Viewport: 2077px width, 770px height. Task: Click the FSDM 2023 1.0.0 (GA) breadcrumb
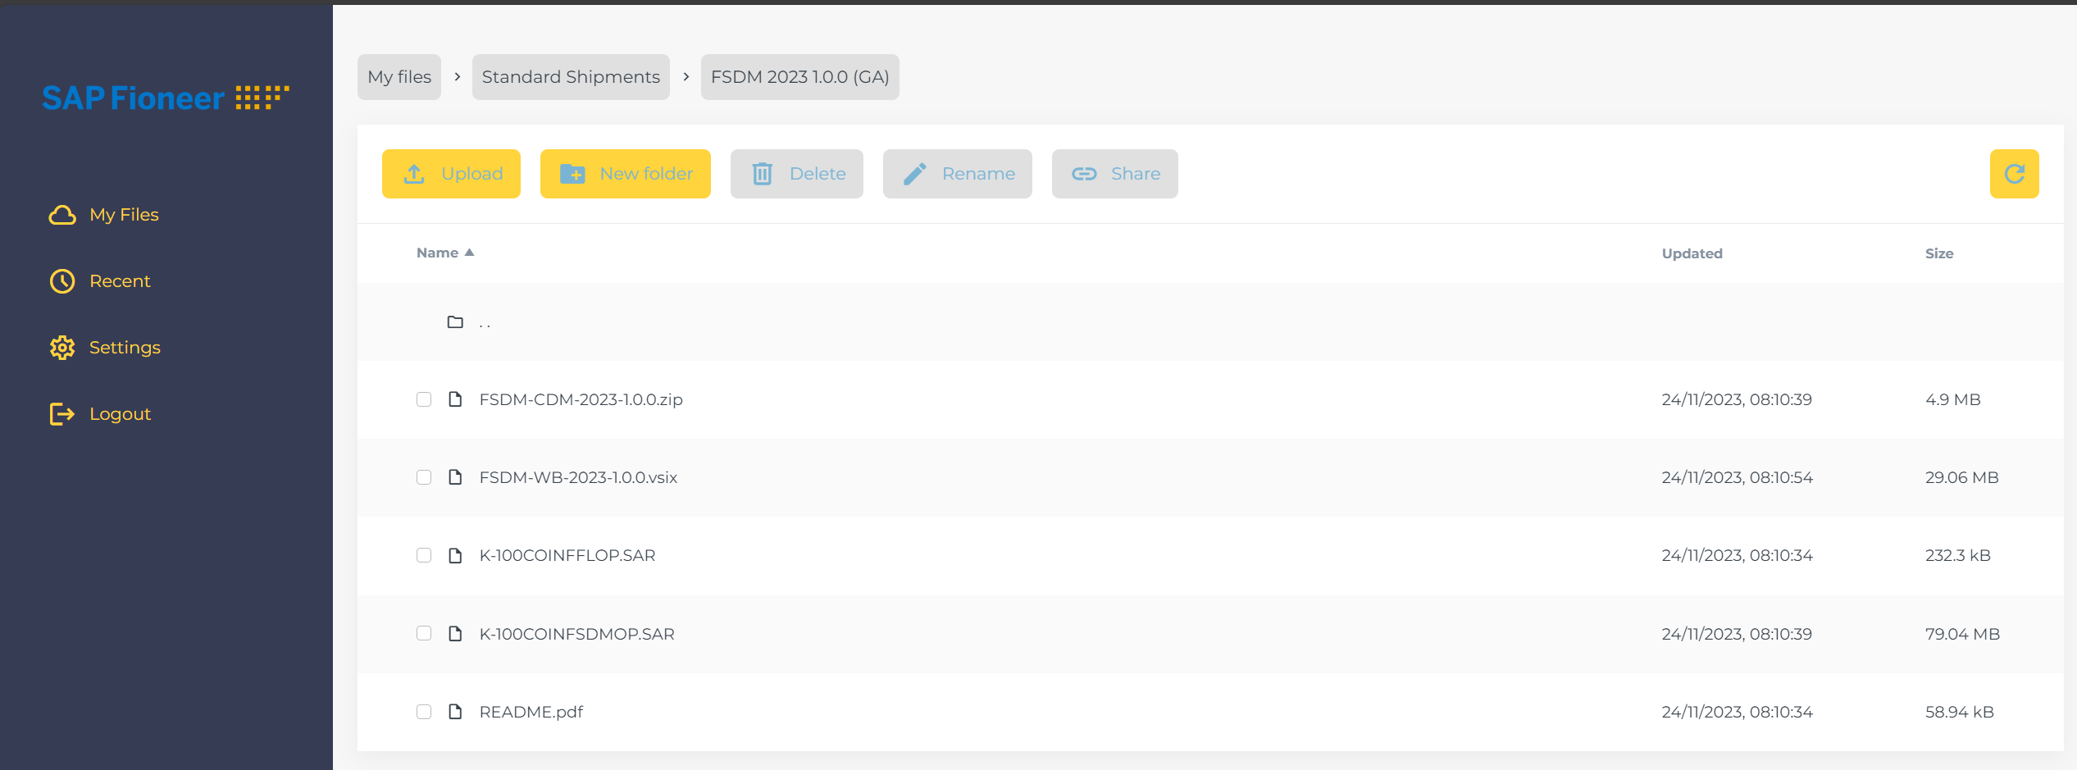click(800, 77)
